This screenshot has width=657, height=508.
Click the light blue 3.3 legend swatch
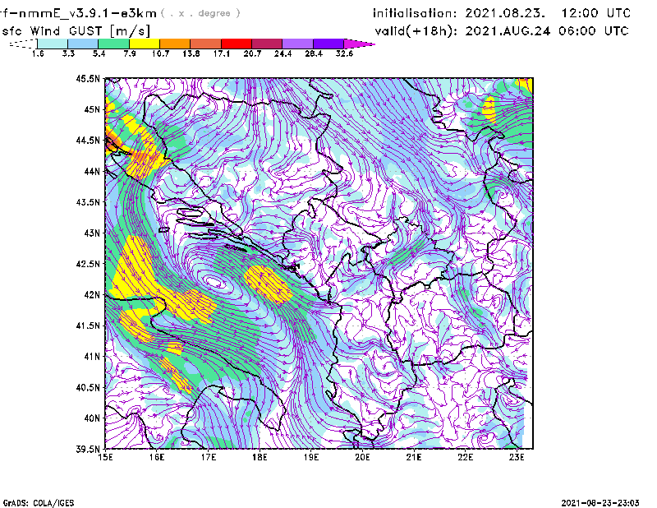(x=83, y=44)
